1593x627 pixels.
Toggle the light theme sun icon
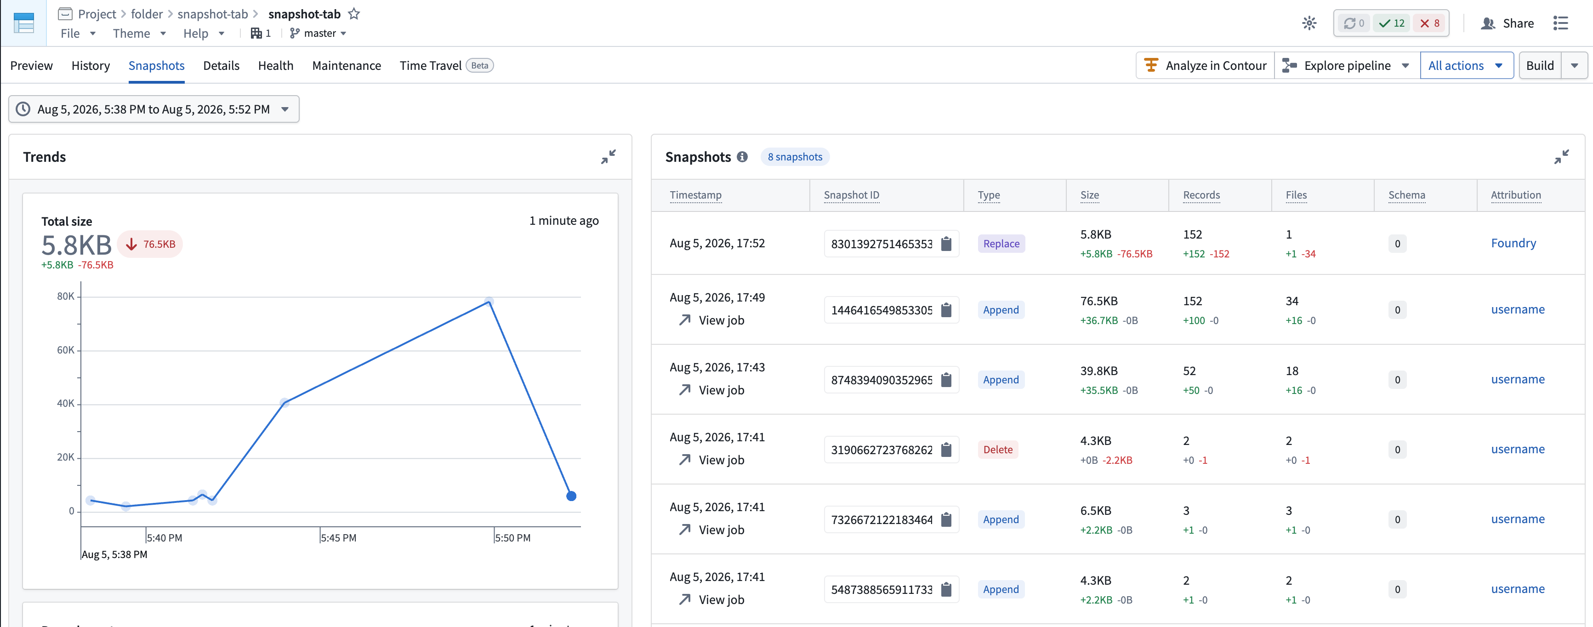[x=1309, y=23]
